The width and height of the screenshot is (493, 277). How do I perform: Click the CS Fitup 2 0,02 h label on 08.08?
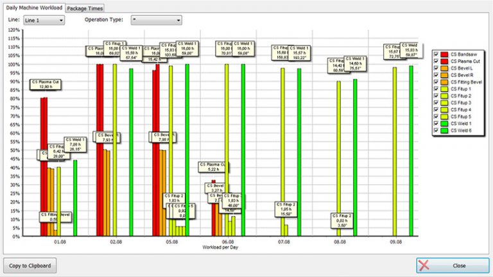342,221
